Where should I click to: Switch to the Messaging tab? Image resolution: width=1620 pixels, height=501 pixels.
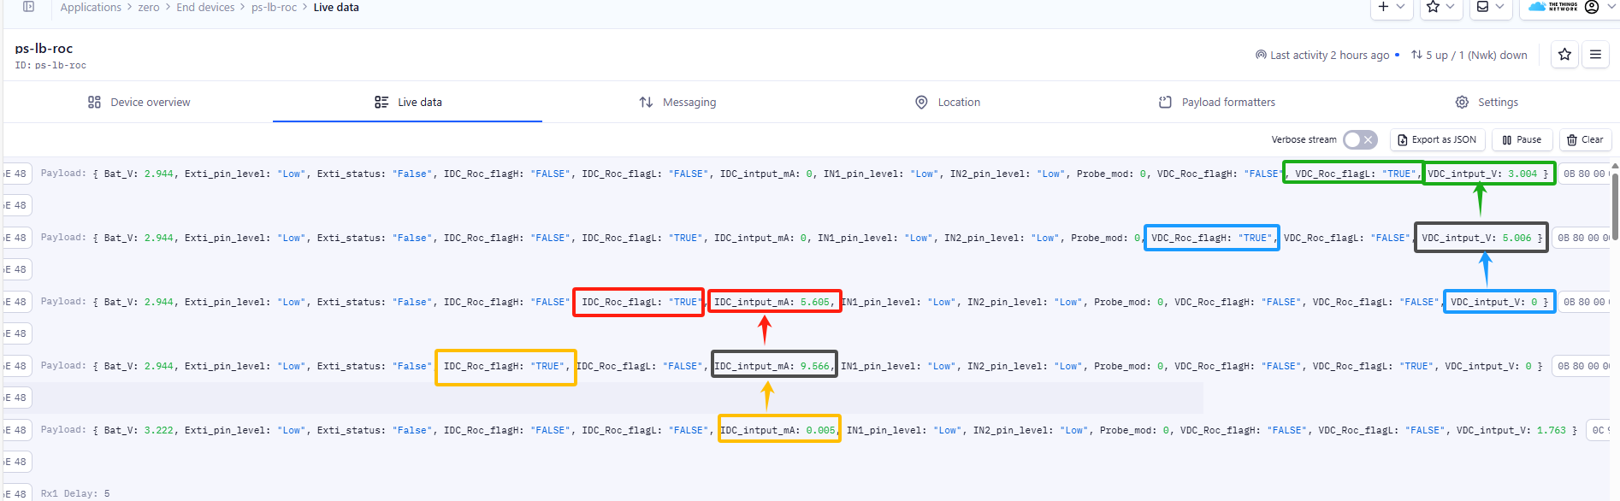coord(677,103)
